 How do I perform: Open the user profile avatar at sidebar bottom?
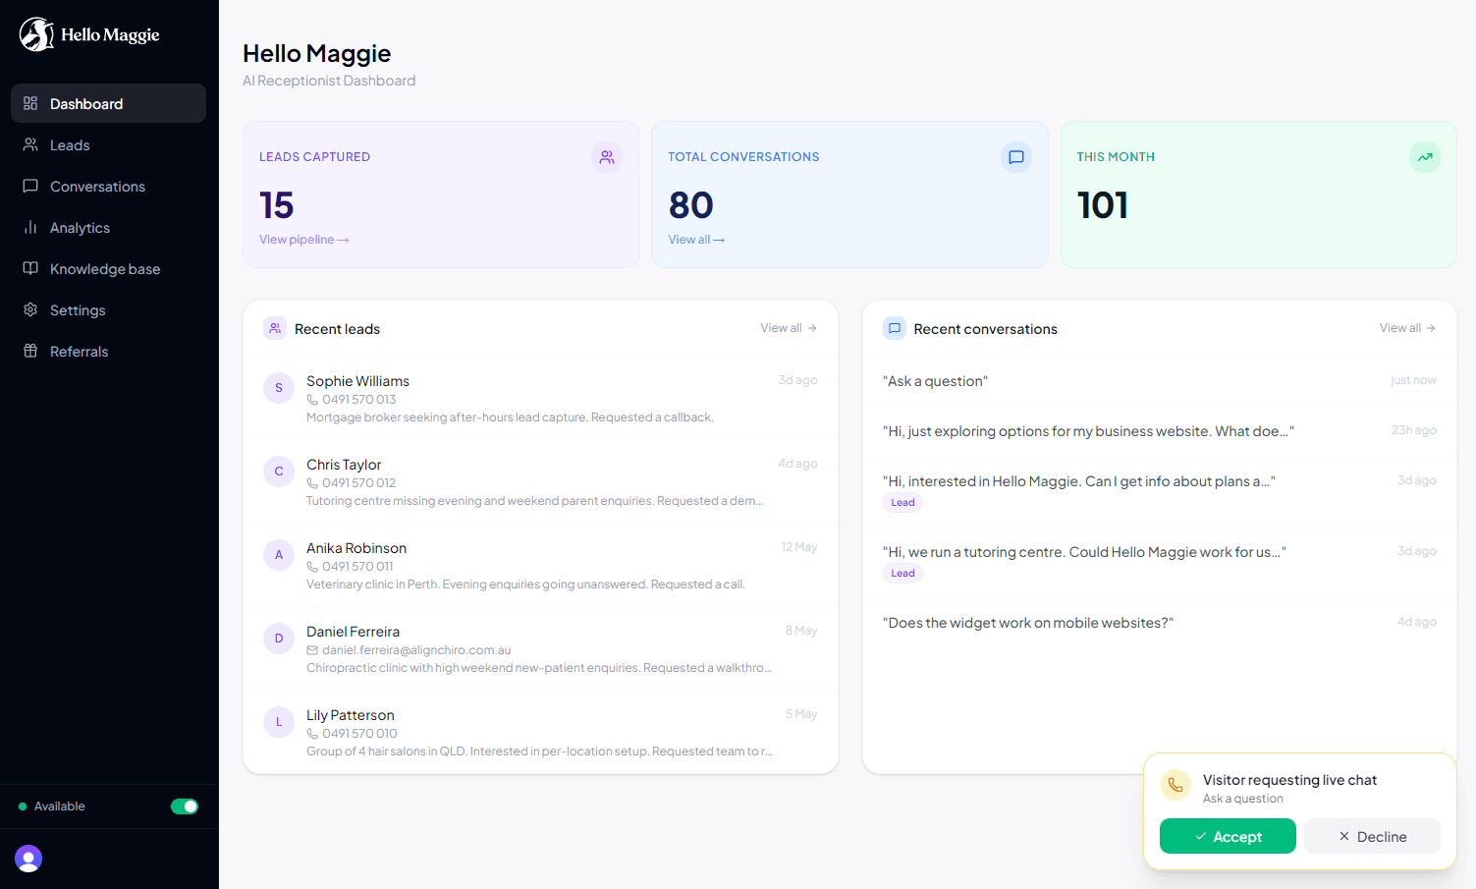(28, 859)
